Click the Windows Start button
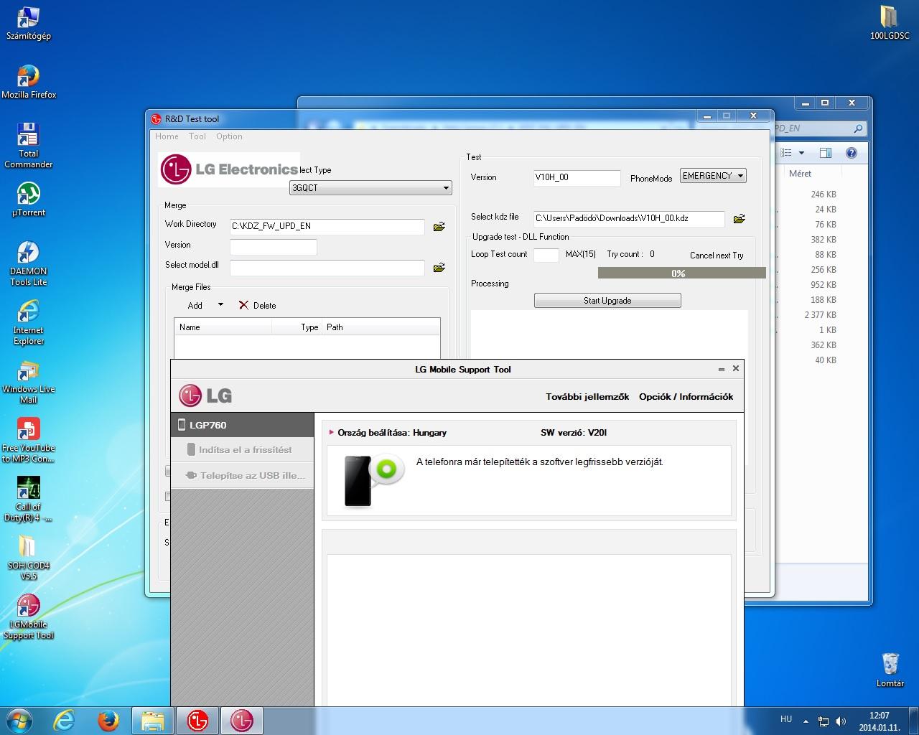This screenshot has width=919, height=735. point(19,720)
